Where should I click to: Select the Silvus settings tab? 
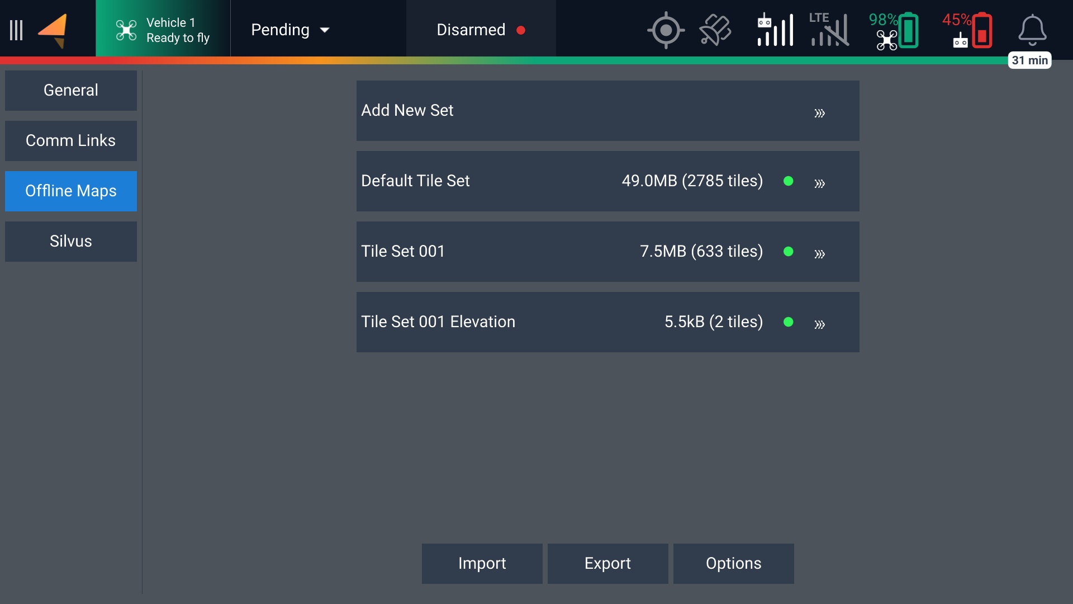[71, 242]
